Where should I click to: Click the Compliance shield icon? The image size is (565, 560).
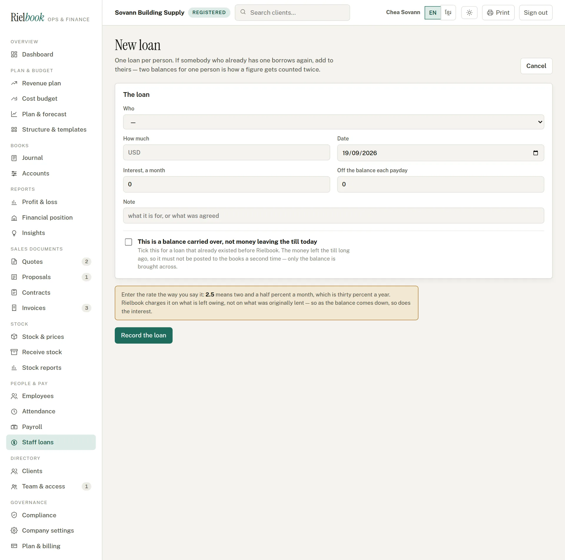click(x=14, y=515)
